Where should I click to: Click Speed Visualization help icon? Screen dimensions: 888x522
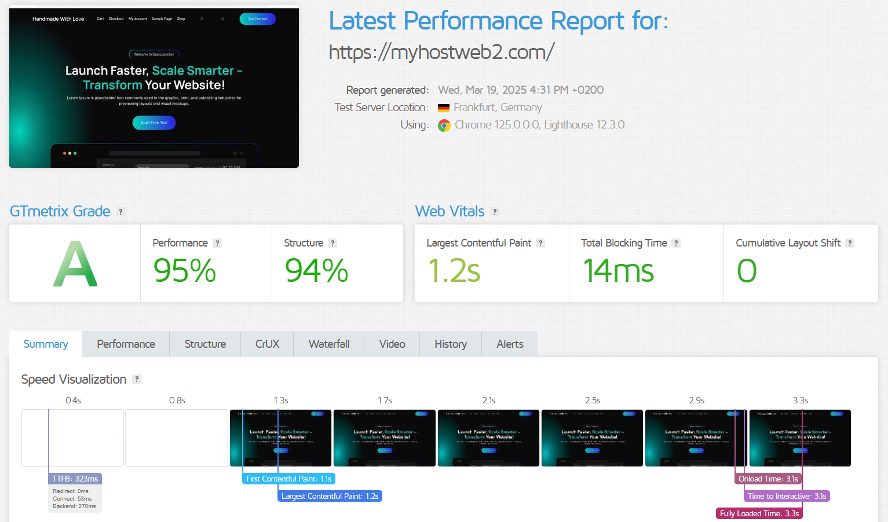tap(137, 379)
